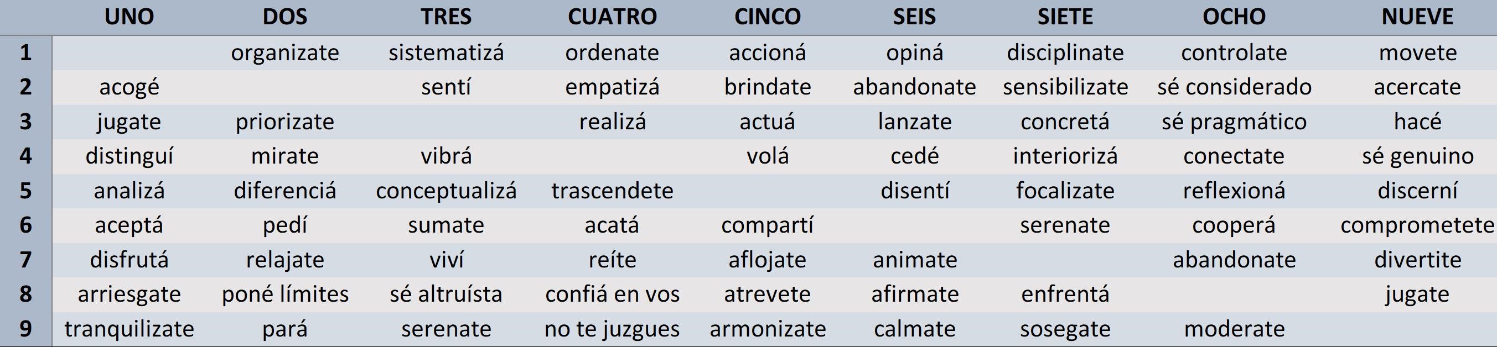The height and width of the screenshot is (347, 1497).
Task: Click the 'comprometete' cell
Action: [1417, 225]
